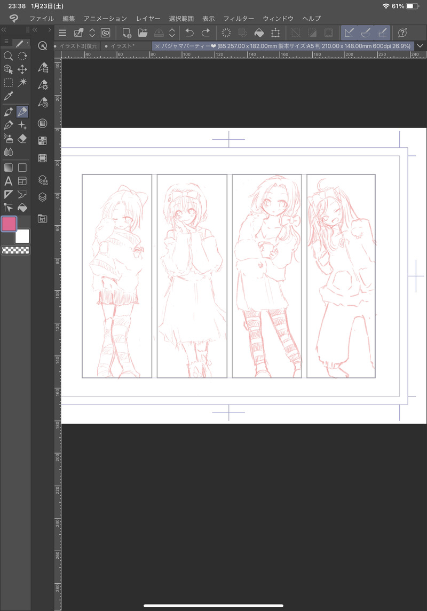This screenshot has height=611, width=427.
Task: Open the Tool Property palette icon
Action: click(43, 84)
